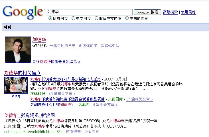Click the 环球时报 source label

(38, 94)
